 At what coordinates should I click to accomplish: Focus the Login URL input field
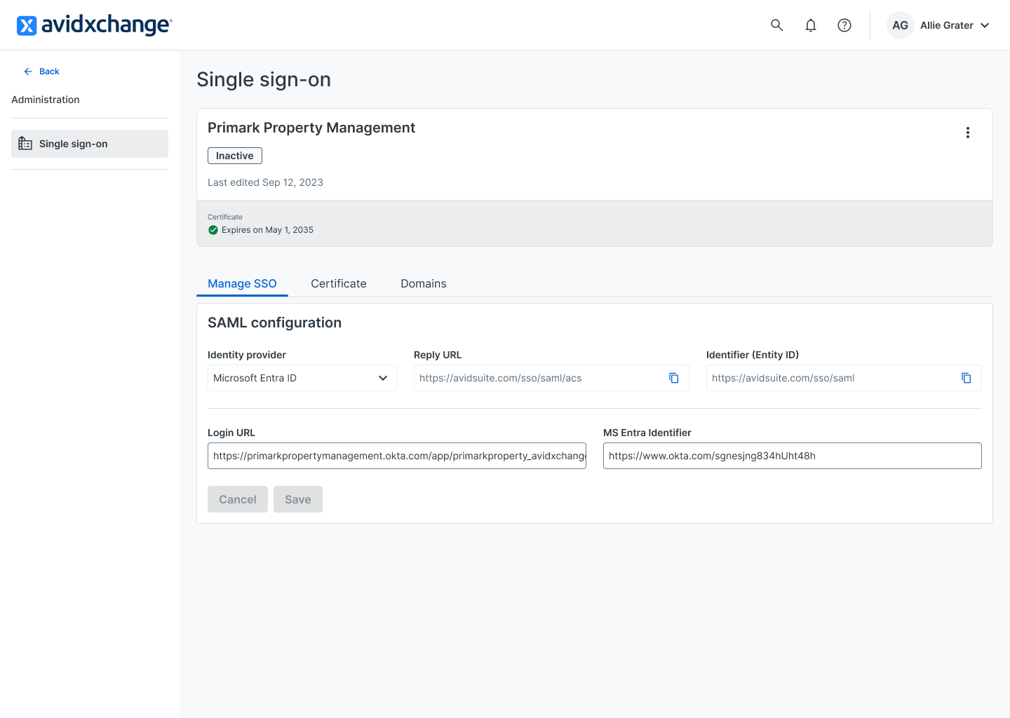[x=397, y=456]
